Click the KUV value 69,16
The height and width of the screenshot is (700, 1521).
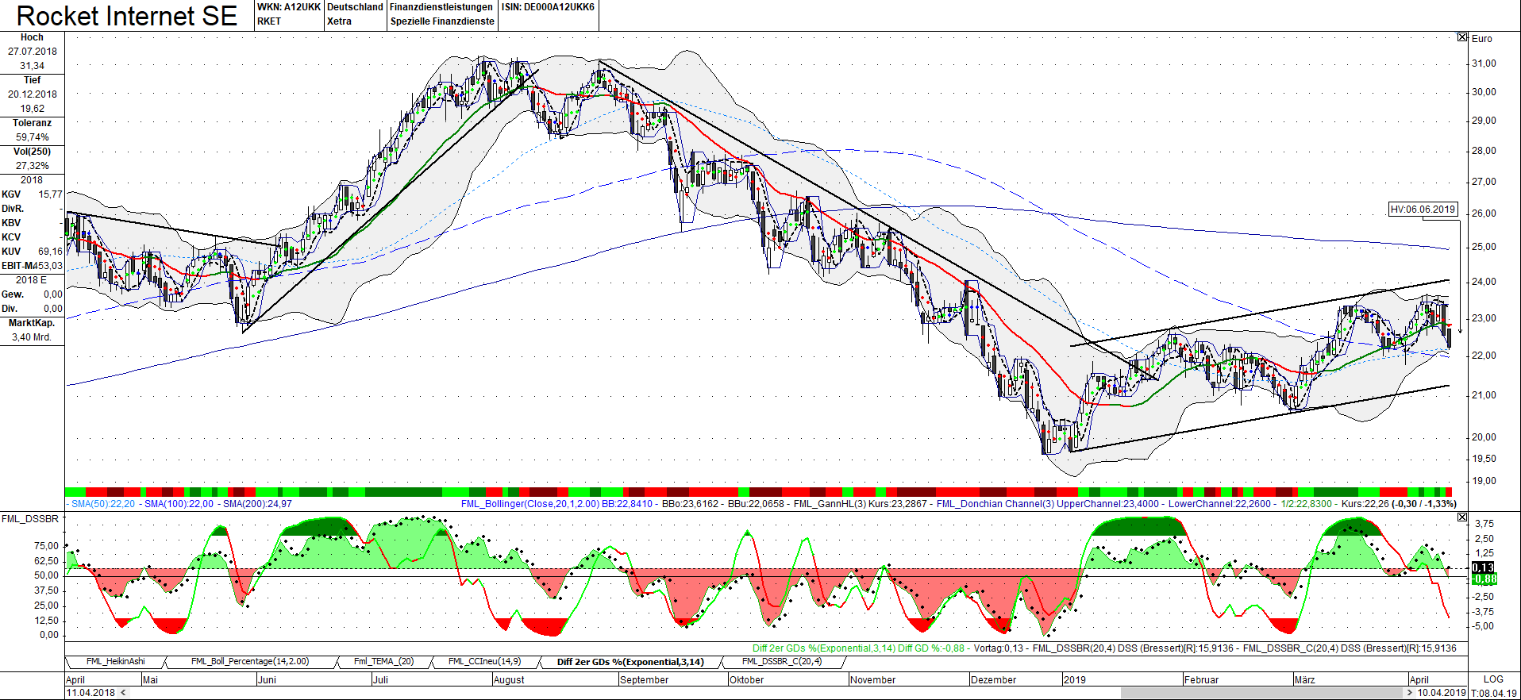point(50,252)
